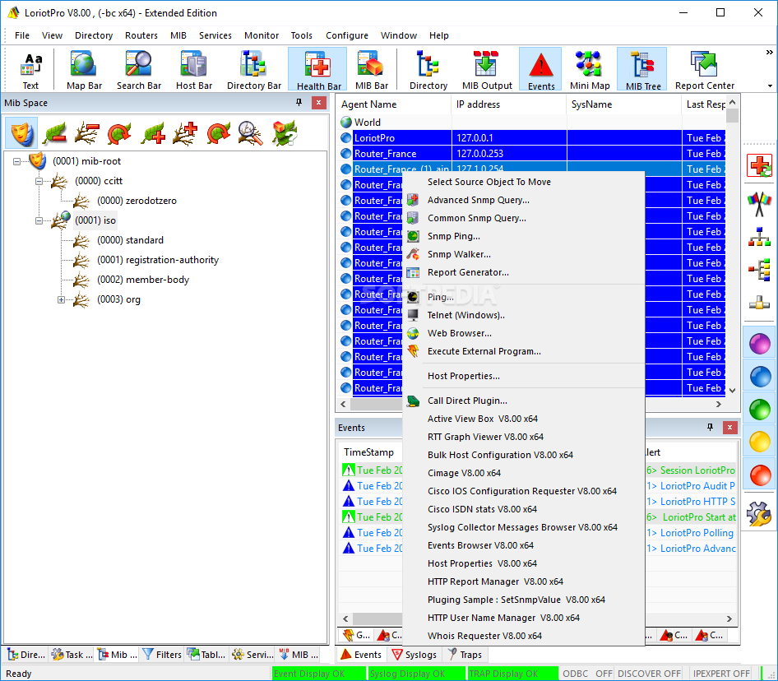Open the Directory window from toolbar
Viewport: 778px width, 681px height.
coord(428,70)
